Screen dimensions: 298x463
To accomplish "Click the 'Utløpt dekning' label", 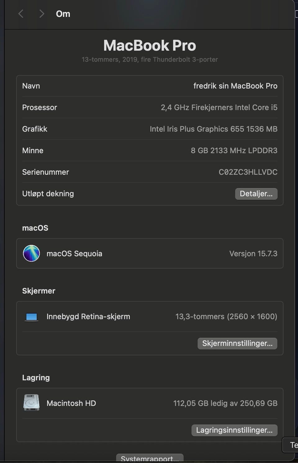I will pyautogui.click(x=48, y=194).
